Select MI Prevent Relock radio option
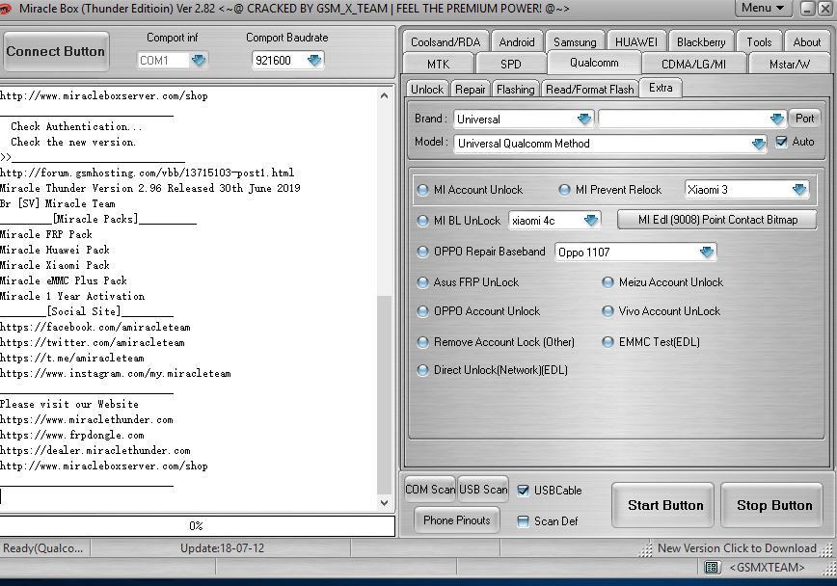 point(564,190)
